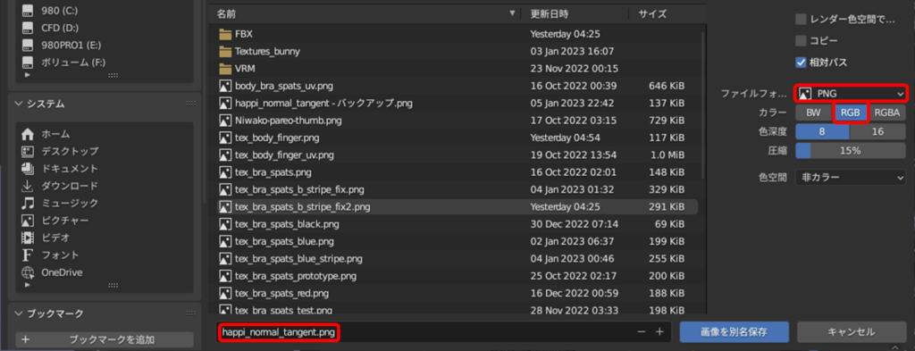Click the plus icon on ブックマークを追加
The width and height of the screenshot is (915, 351).
26,340
